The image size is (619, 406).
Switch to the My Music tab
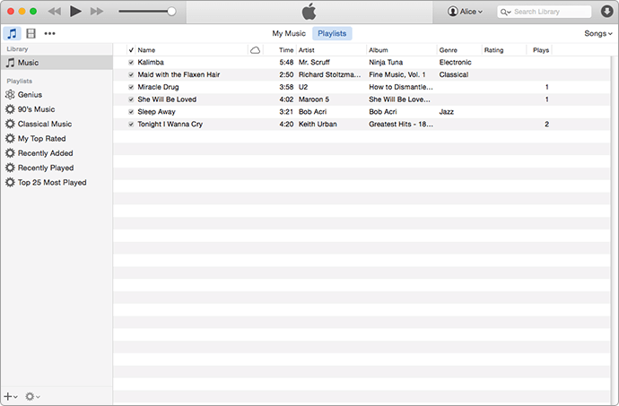pyautogui.click(x=289, y=33)
